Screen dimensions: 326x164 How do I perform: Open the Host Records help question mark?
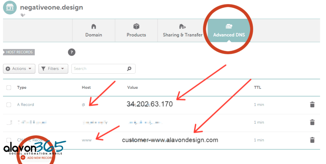coord(72,52)
